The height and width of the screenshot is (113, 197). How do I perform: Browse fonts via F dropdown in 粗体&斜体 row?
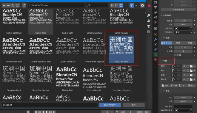click(173, 79)
